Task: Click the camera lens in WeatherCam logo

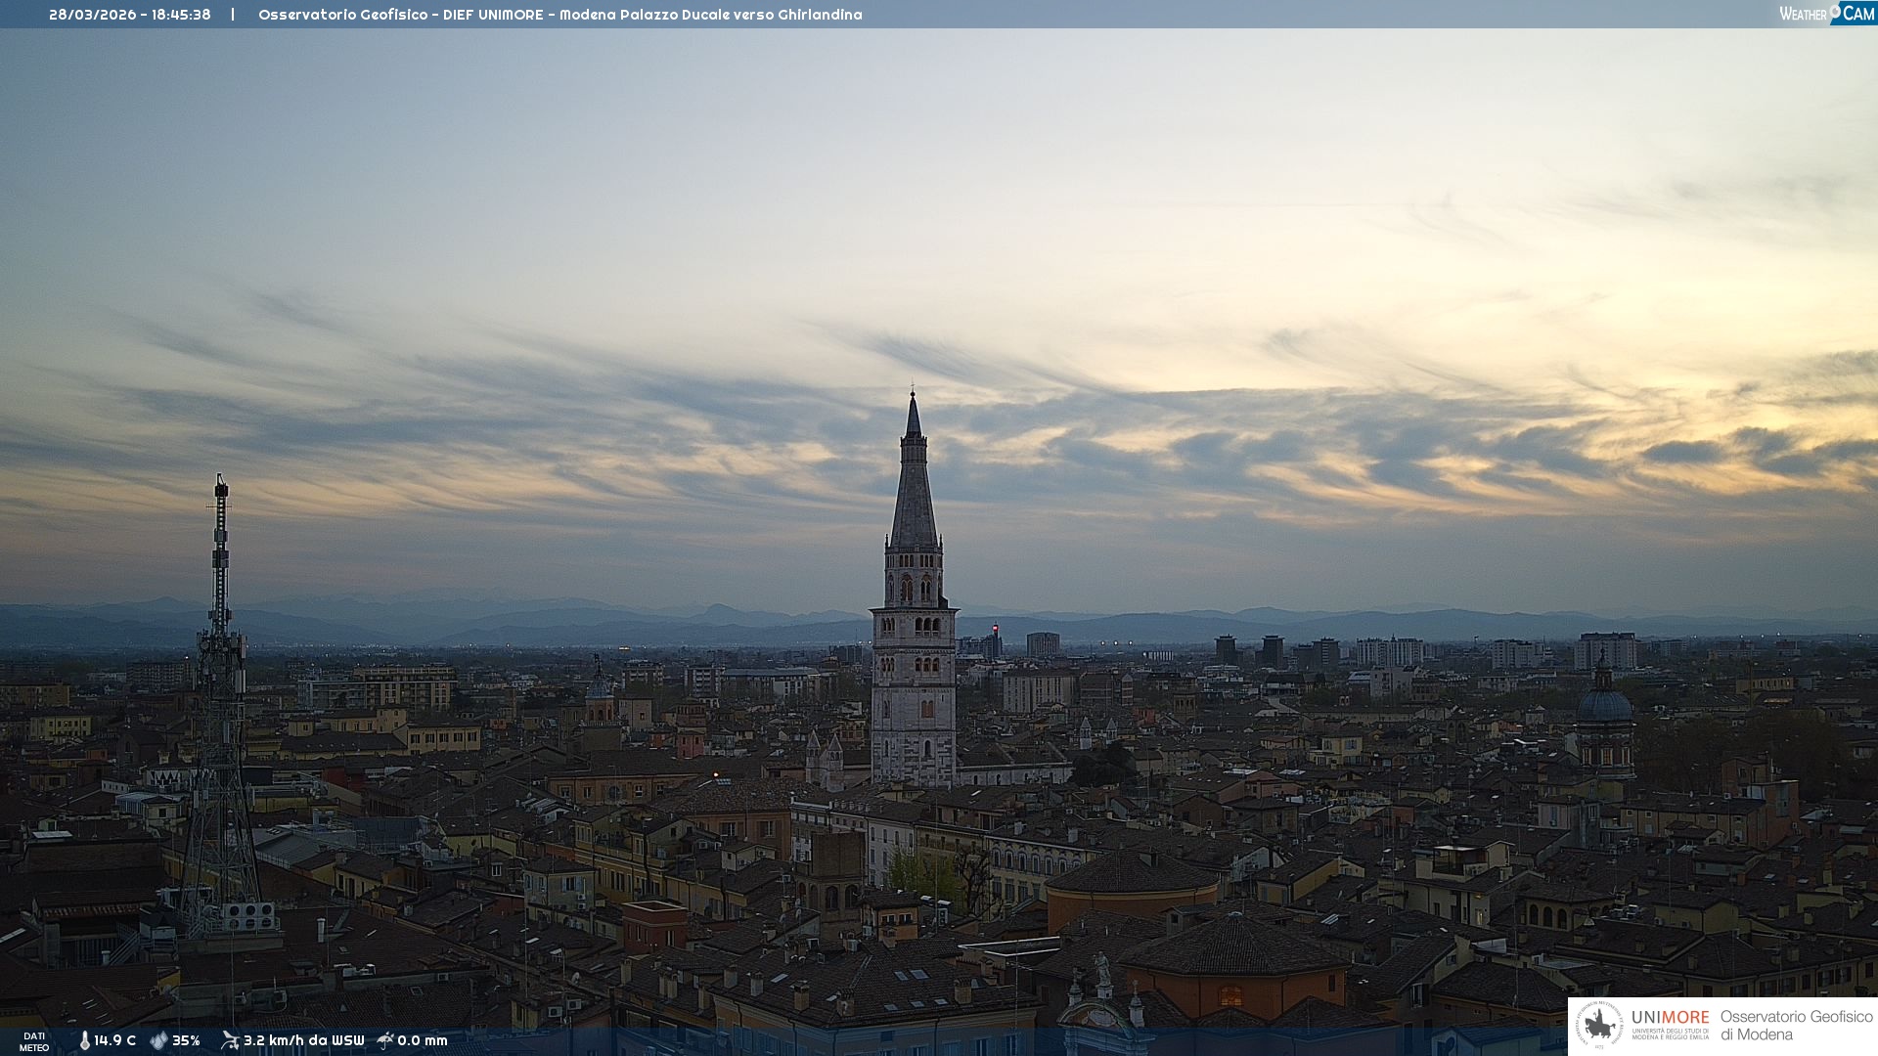Action: (1836, 12)
